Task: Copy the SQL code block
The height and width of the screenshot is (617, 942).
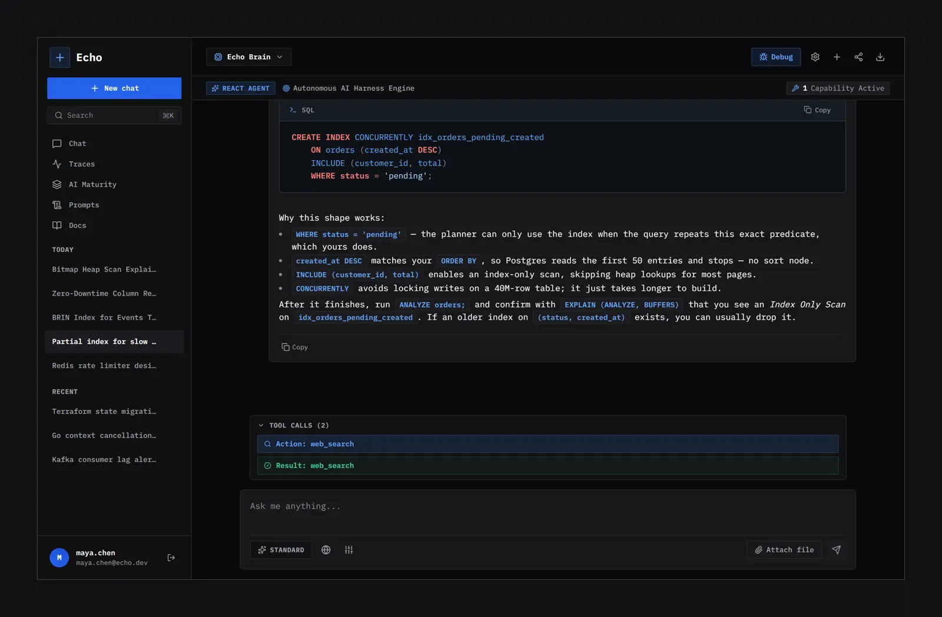Action: tap(817, 110)
